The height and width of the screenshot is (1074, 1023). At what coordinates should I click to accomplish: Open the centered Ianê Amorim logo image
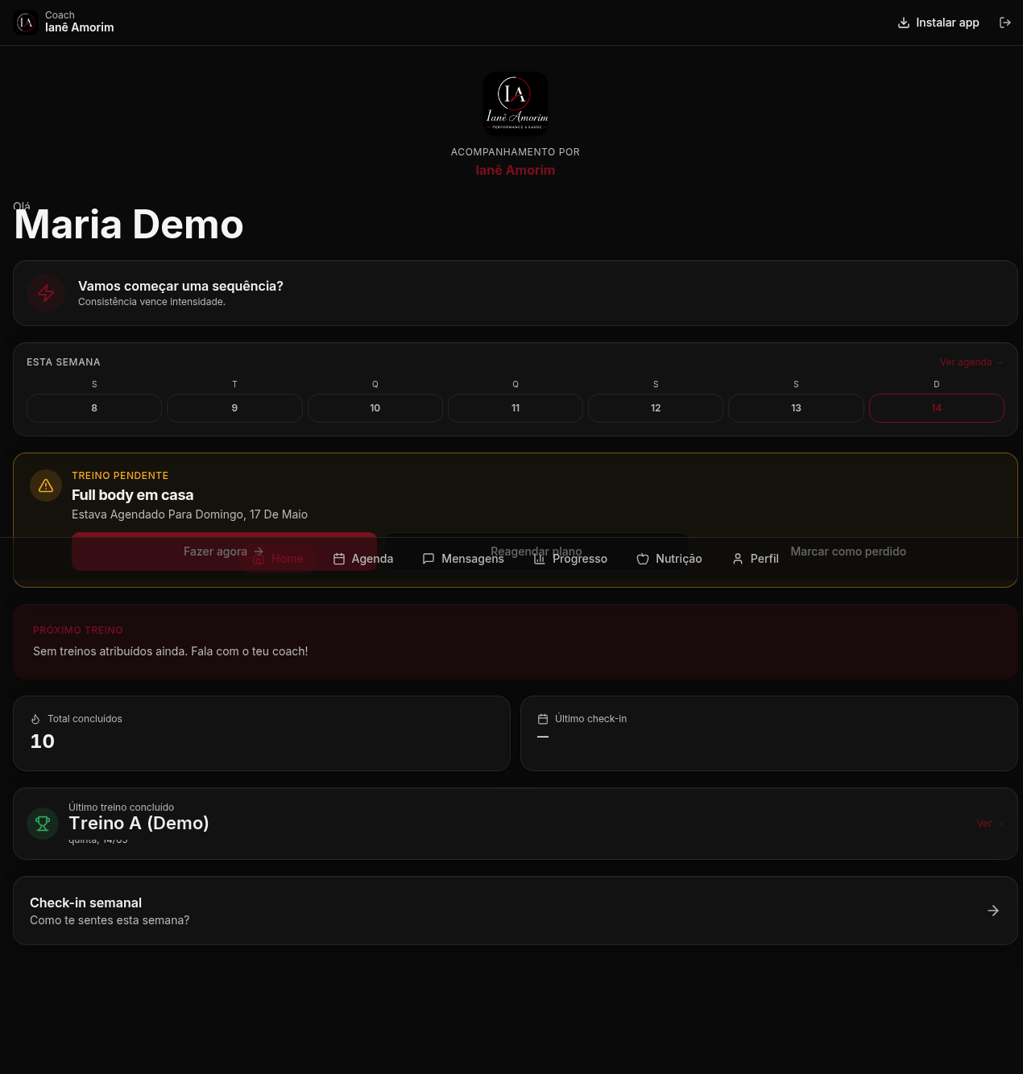pos(516,104)
